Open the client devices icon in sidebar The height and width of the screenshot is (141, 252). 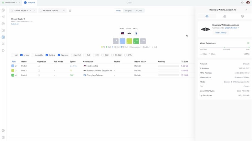coord(3,30)
